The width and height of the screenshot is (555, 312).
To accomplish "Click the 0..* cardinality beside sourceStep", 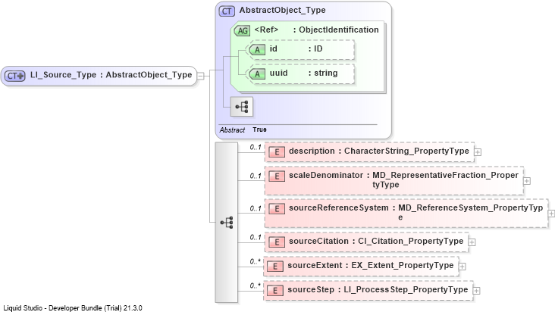I will tap(255, 285).
